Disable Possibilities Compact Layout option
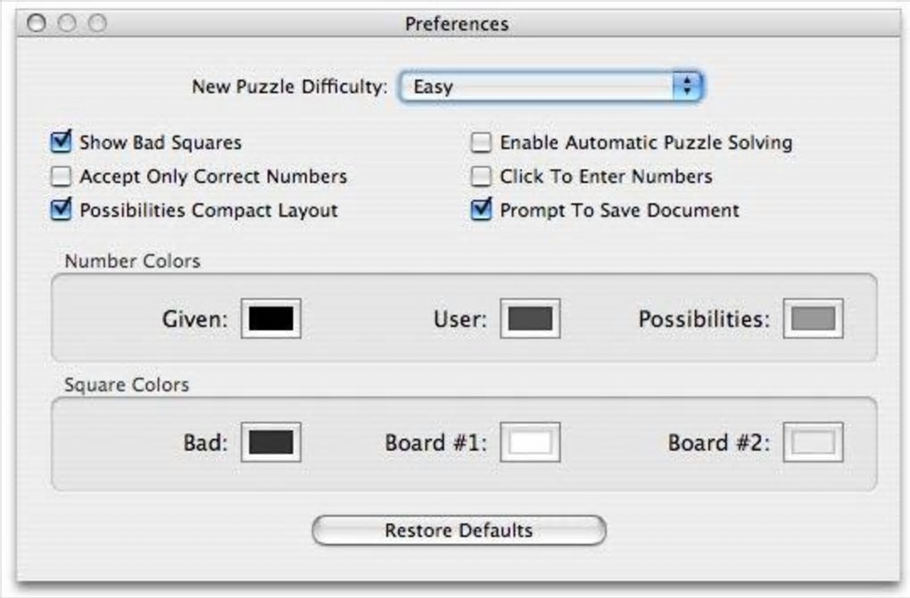The height and width of the screenshot is (598, 910). pyautogui.click(x=61, y=211)
